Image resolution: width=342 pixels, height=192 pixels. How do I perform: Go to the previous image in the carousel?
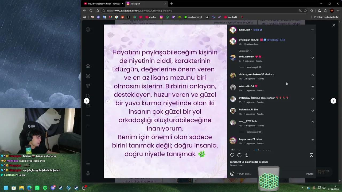tap(108, 101)
